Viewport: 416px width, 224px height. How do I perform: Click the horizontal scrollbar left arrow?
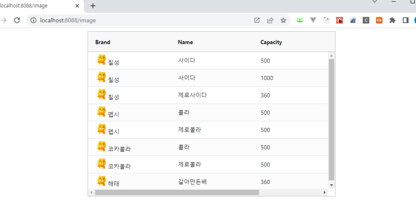coord(92,193)
